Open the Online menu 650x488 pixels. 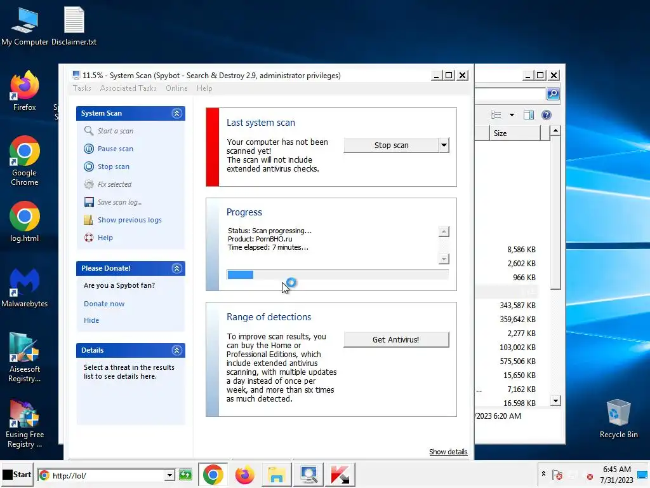pos(176,88)
